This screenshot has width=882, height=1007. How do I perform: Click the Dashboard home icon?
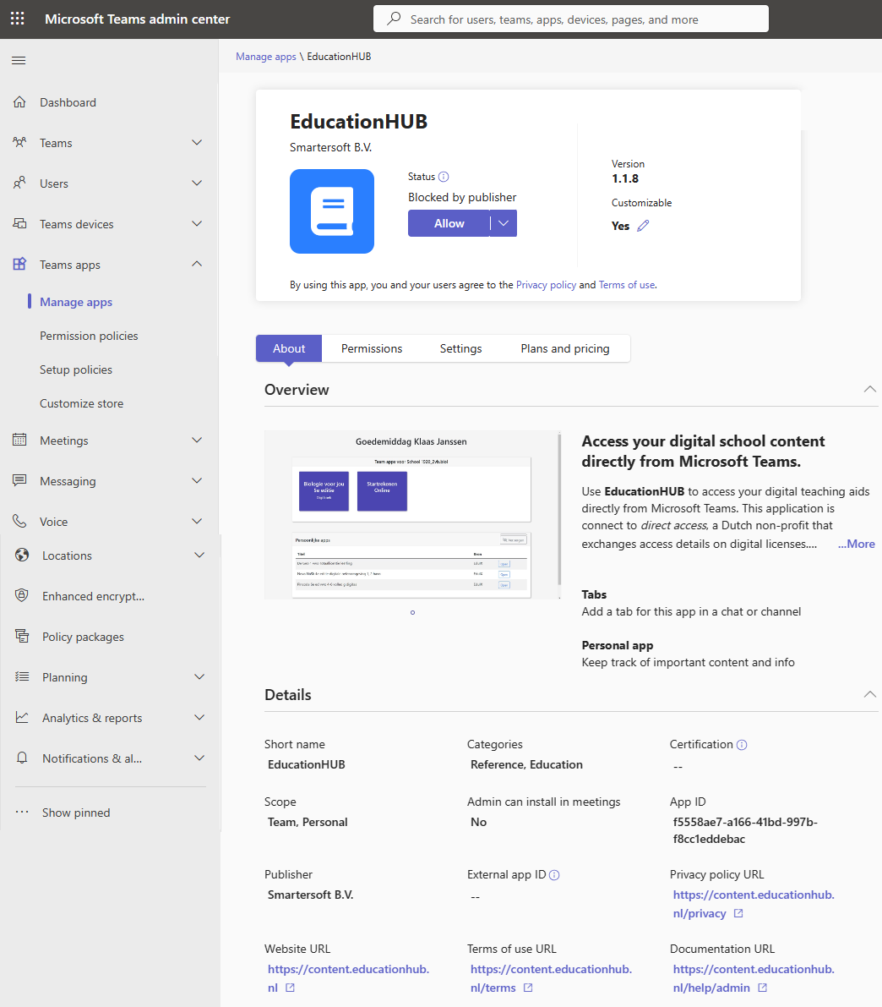20,102
